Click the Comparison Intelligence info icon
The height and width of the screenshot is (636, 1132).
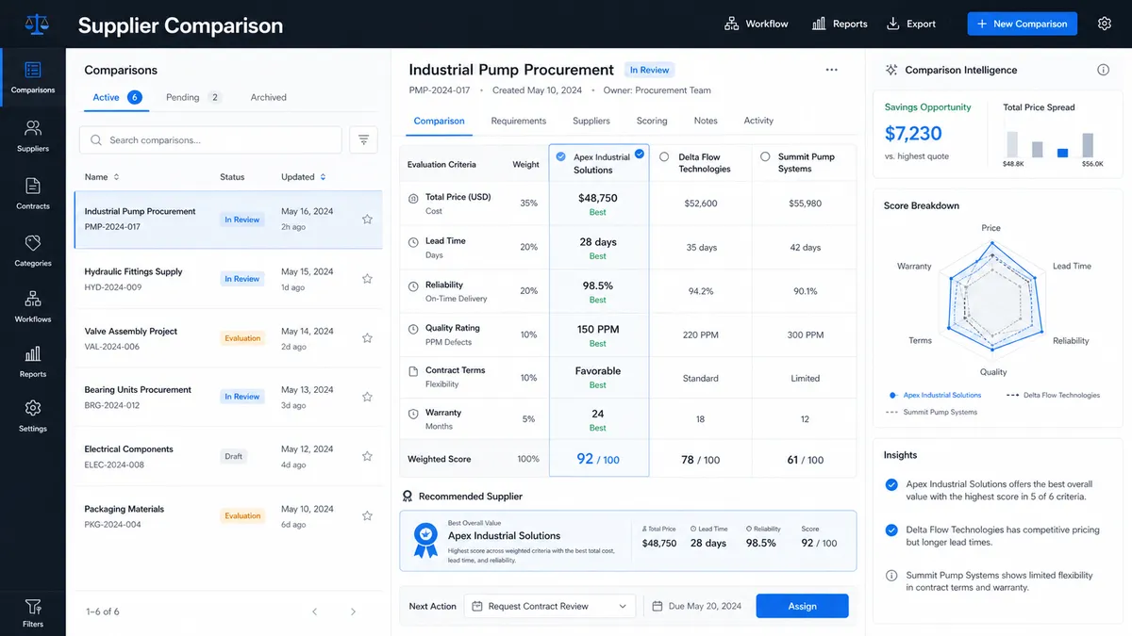(1103, 70)
